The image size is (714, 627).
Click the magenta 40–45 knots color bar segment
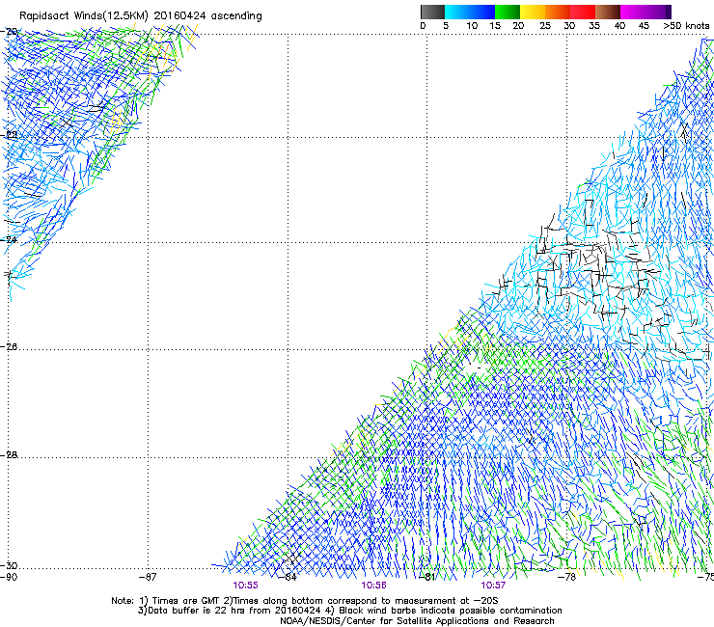(633, 12)
